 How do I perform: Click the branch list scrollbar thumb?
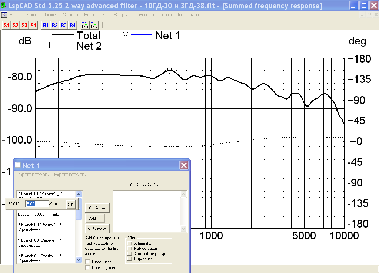pos(79,209)
